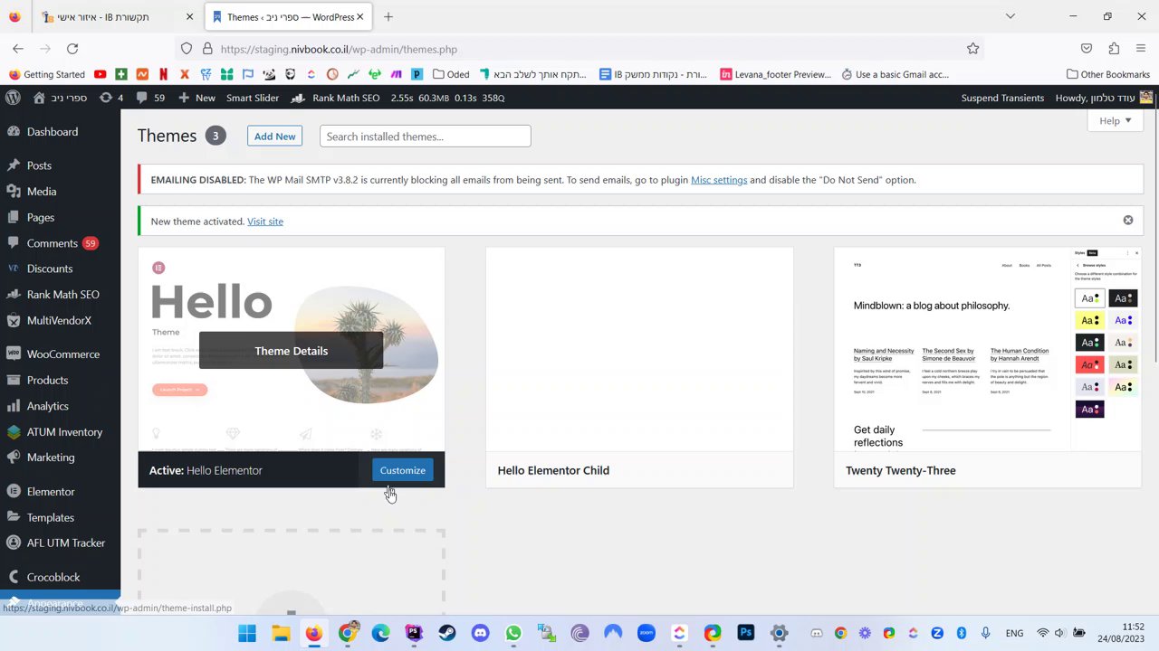Image resolution: width=1159 pixels, height=651 pixels.
Task: Click the Netflix bookmark icon
Action: (x=163, y=74)
